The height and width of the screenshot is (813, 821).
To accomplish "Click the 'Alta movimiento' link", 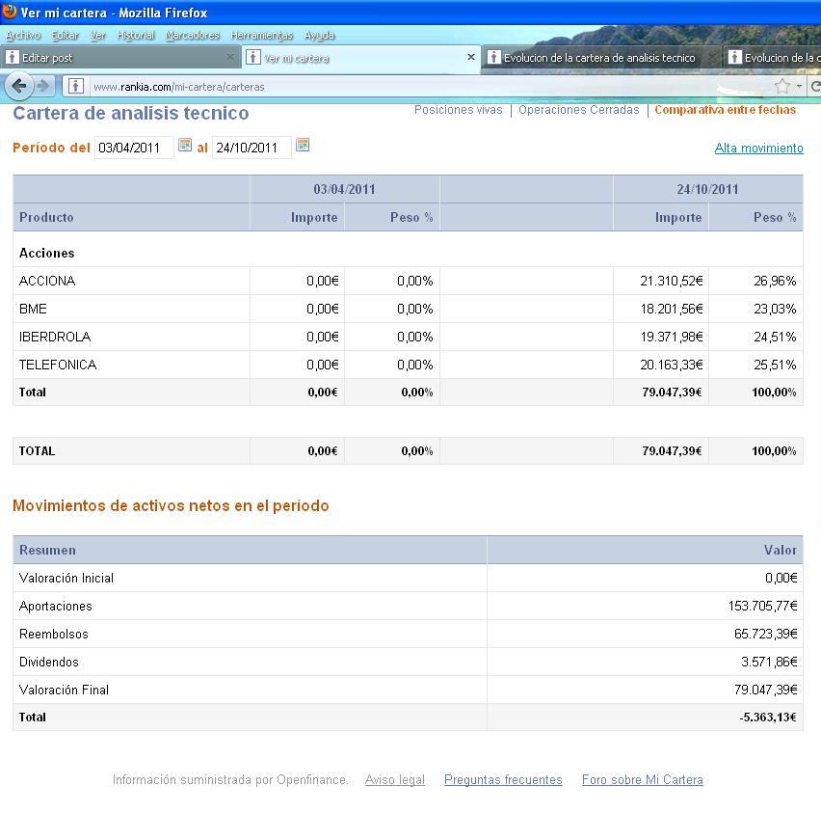I will (758, 148).
